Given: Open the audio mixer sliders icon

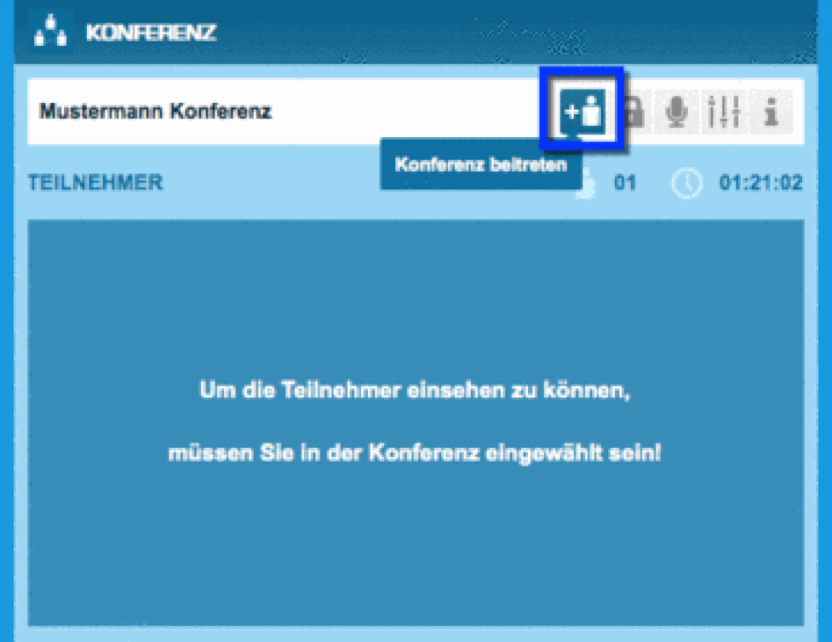Looking at the screenshot, I should point(724,112).
